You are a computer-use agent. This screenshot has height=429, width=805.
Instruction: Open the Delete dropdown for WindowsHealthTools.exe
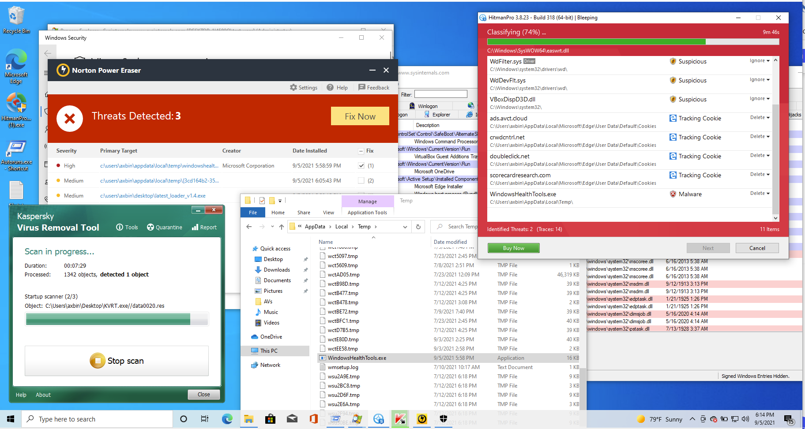pyautogui.click(x=769, y=193)
